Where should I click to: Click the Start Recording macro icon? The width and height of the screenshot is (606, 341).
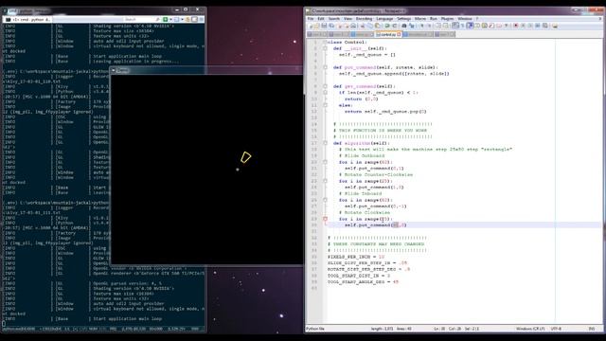click(515, 26)
